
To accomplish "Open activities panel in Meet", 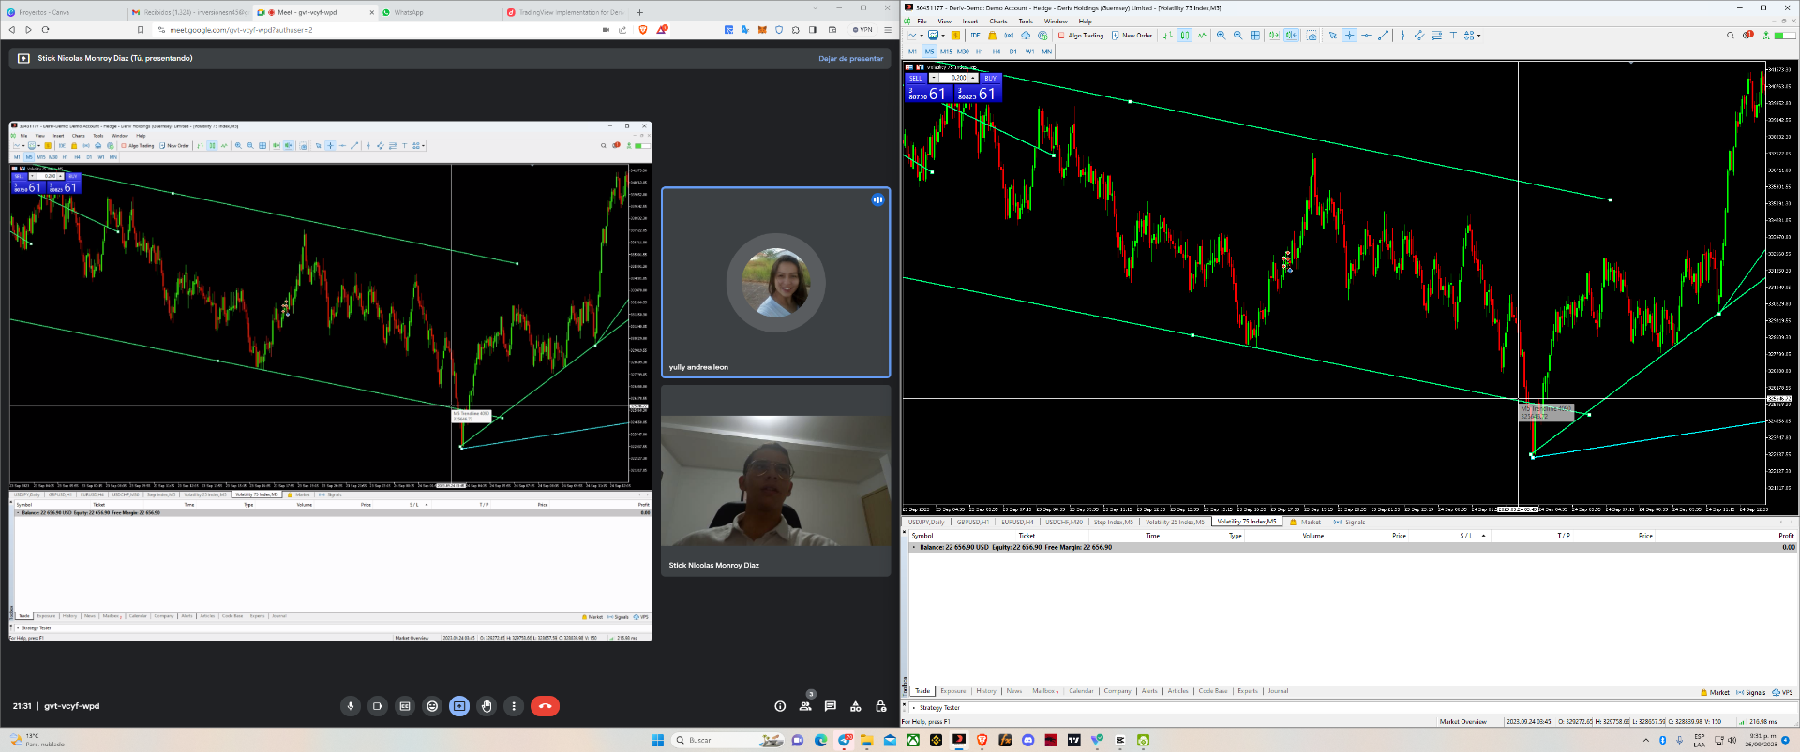I will tap(856, 706).
